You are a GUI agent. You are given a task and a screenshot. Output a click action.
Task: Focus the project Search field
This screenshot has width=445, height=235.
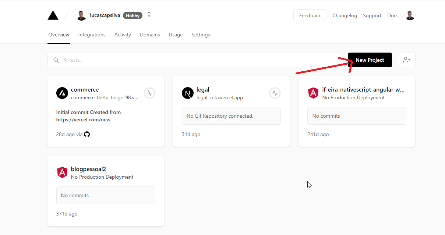click(x=195, y=60)
